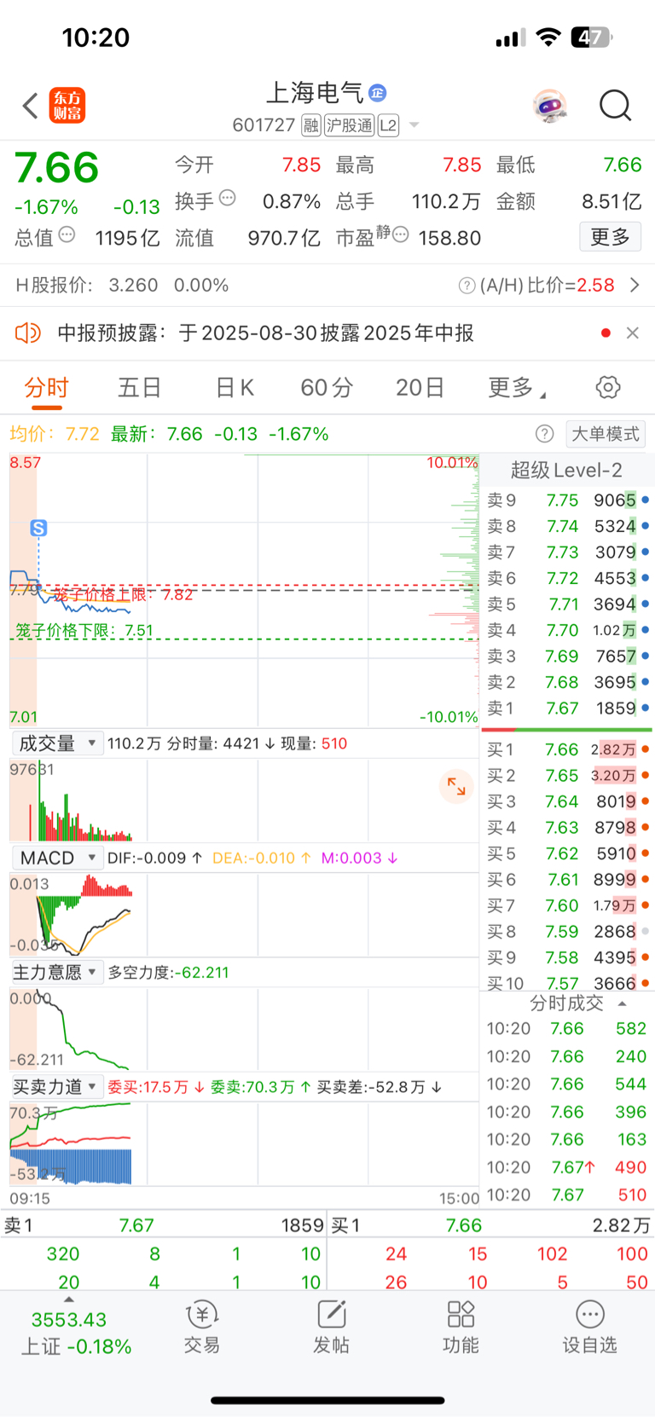This screenshot has height=1417, width=655.
Task: Collapse the 分时成交 section arrow
Action: click(622, 1003)
